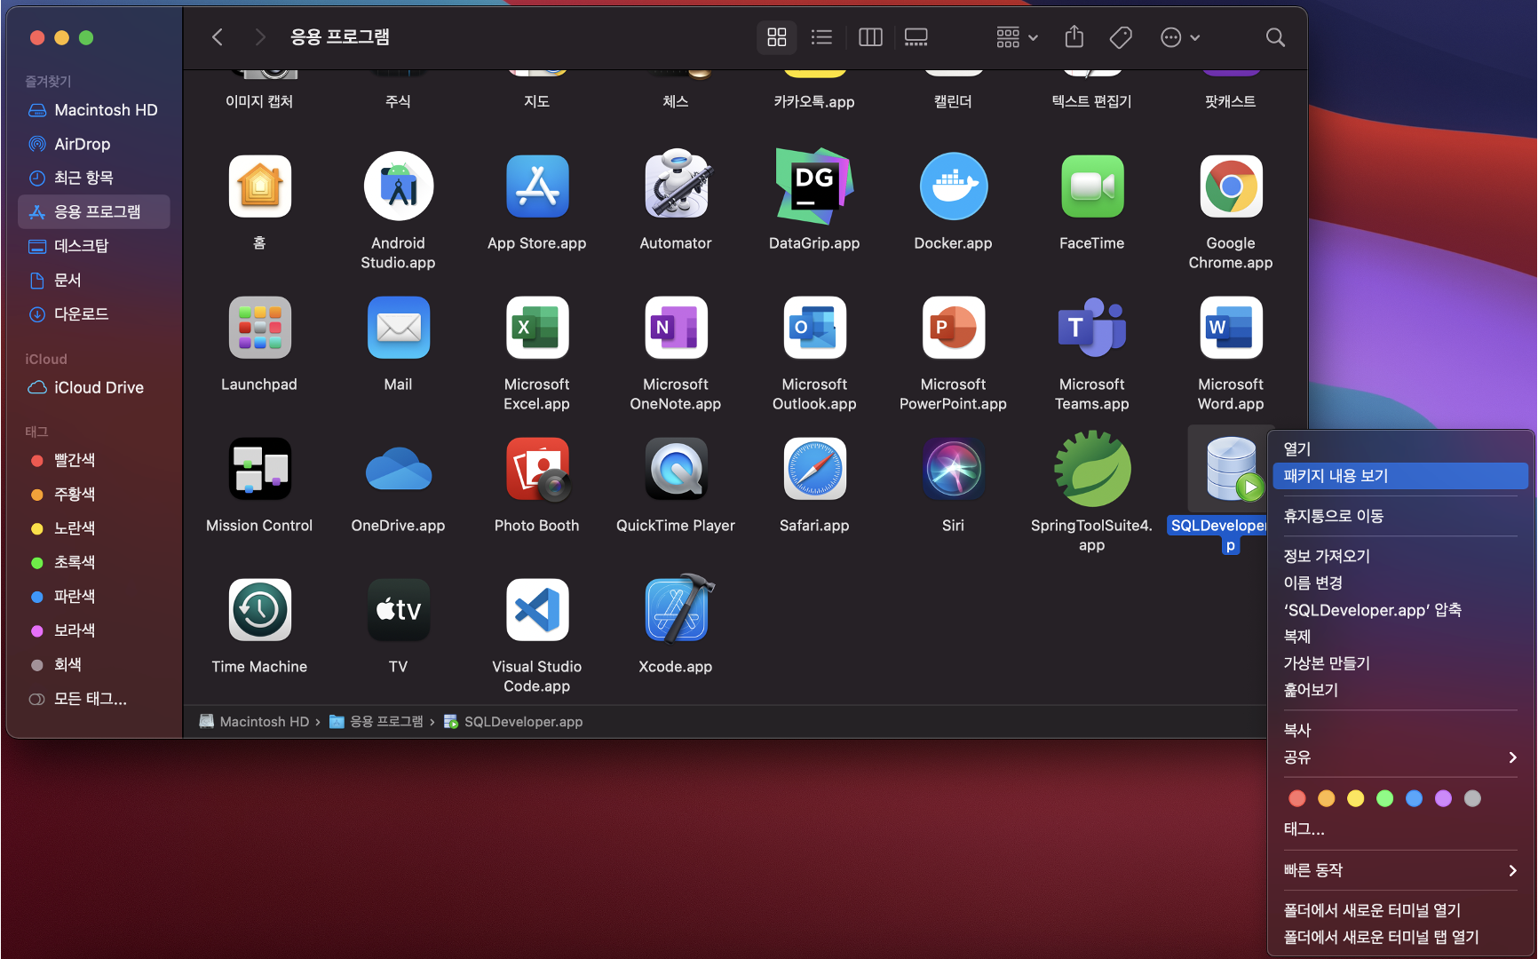
Task: Choose 폴더에서 새로운 터미널 열기
Action: coord(1400,910)
